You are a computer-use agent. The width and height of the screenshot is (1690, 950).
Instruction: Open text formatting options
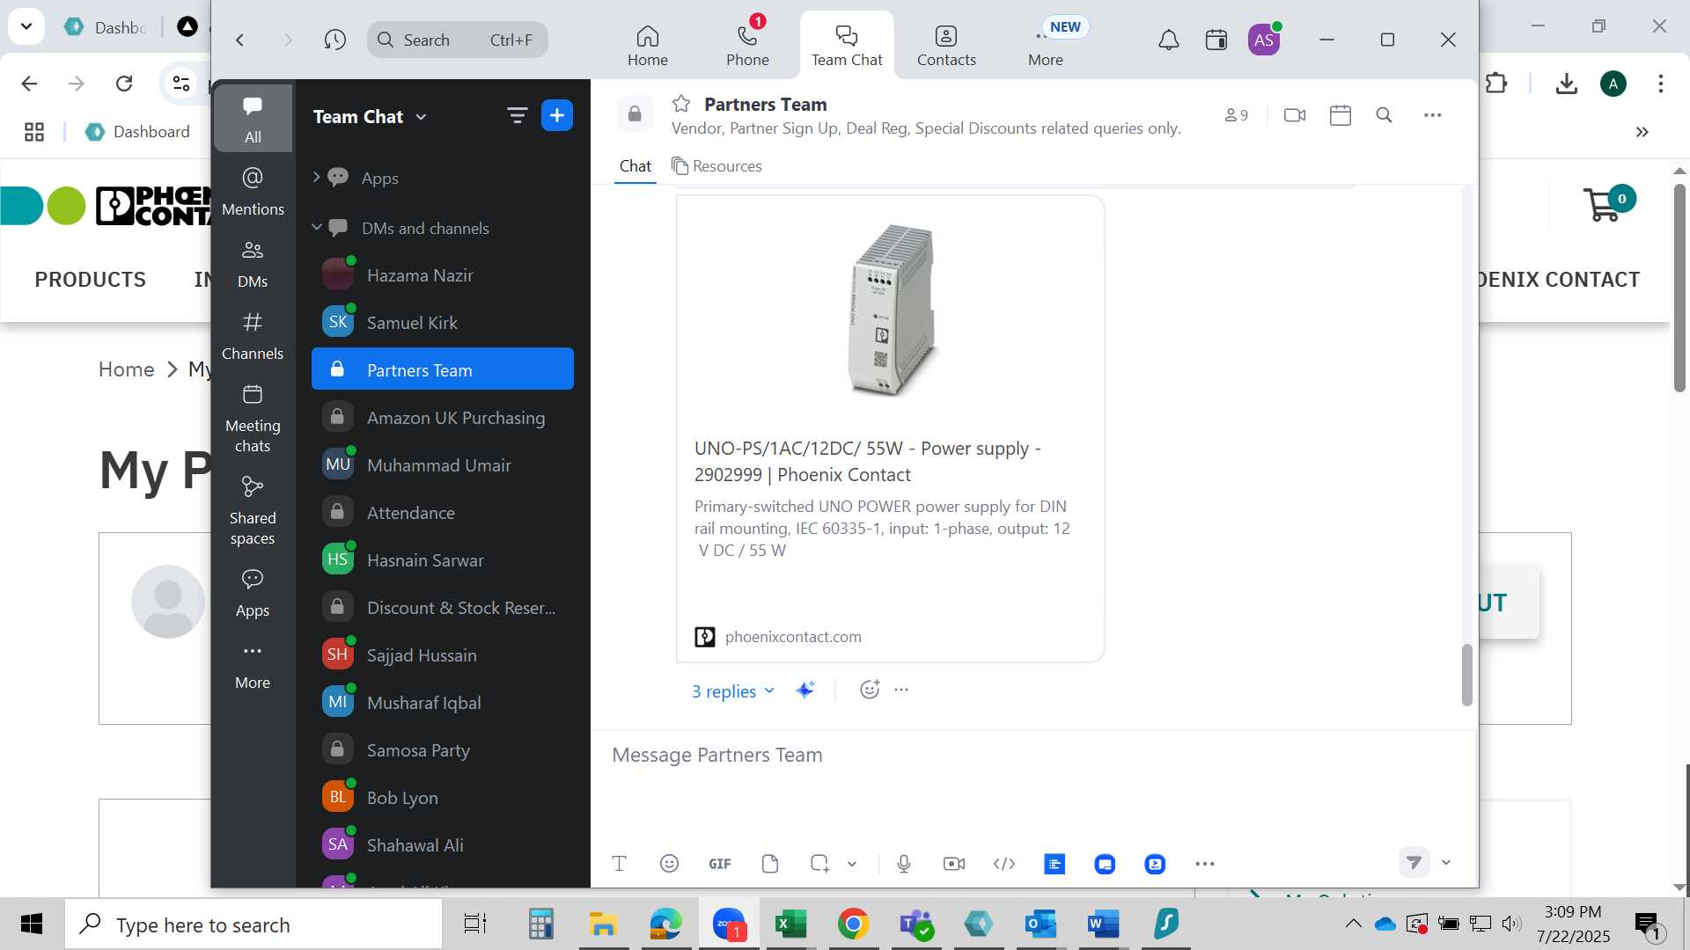(619, 864)
